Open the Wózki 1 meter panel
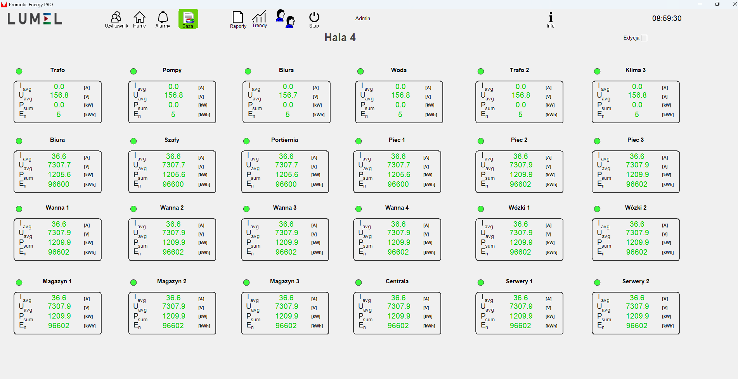The width and height of the screenshot is (738, 379). tap(520, 239)
